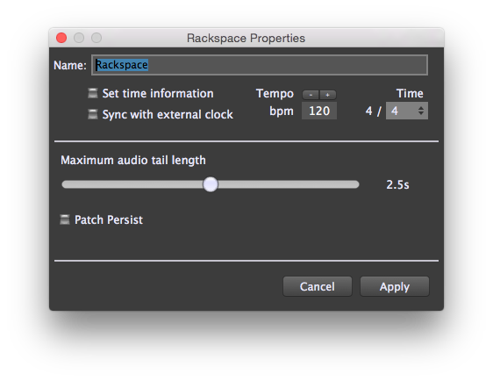Close the Rackspace Properties window
The height and width of the screenshot is (381, 493).
[61, 38]
